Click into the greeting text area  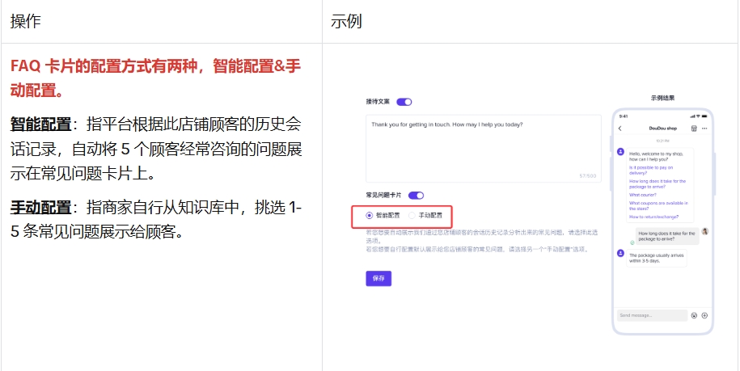[484, 149]
